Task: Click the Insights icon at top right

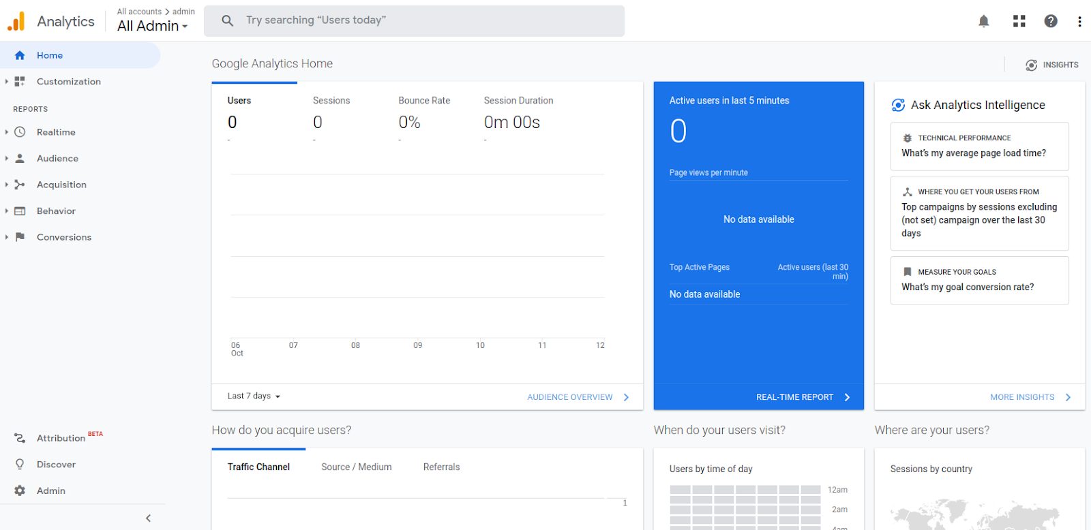Action: (1031, 65)
